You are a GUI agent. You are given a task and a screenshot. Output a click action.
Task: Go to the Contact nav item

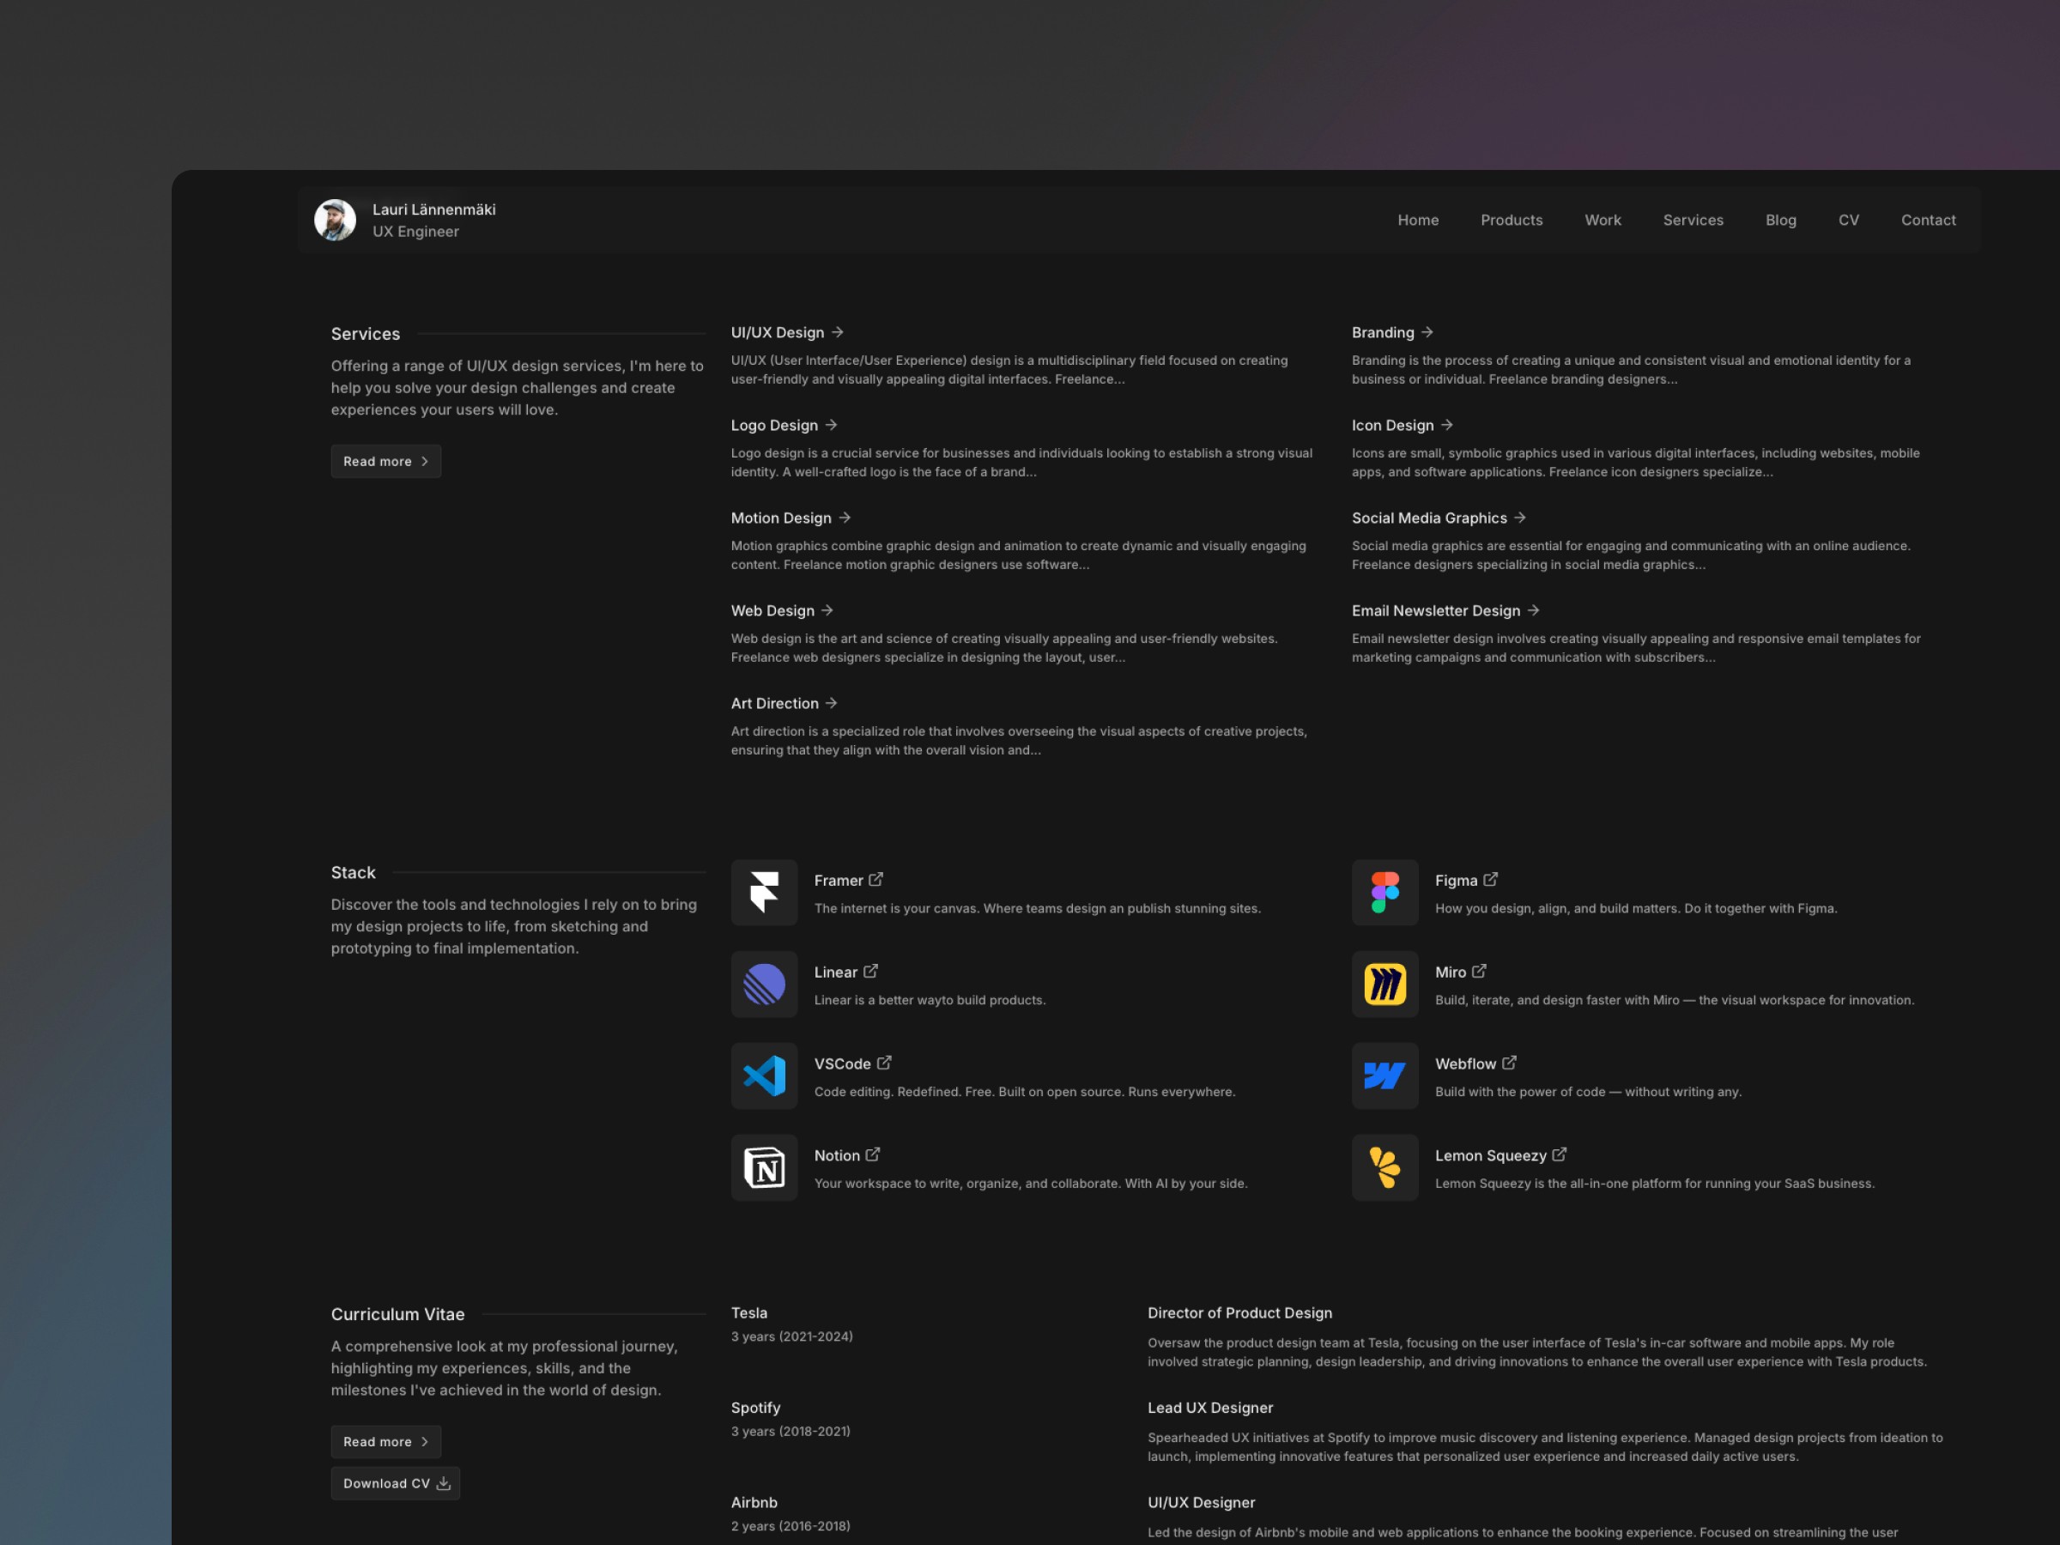[1928, 220]
